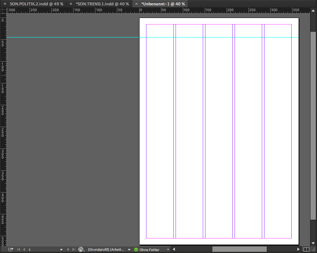
Task: Go to the next page
Action: tap(68, 250)
